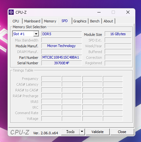Click the empty Week/Year field
The width and height of the screenshot is (141, 142).
pyautogui.click(x=118, y=46)
